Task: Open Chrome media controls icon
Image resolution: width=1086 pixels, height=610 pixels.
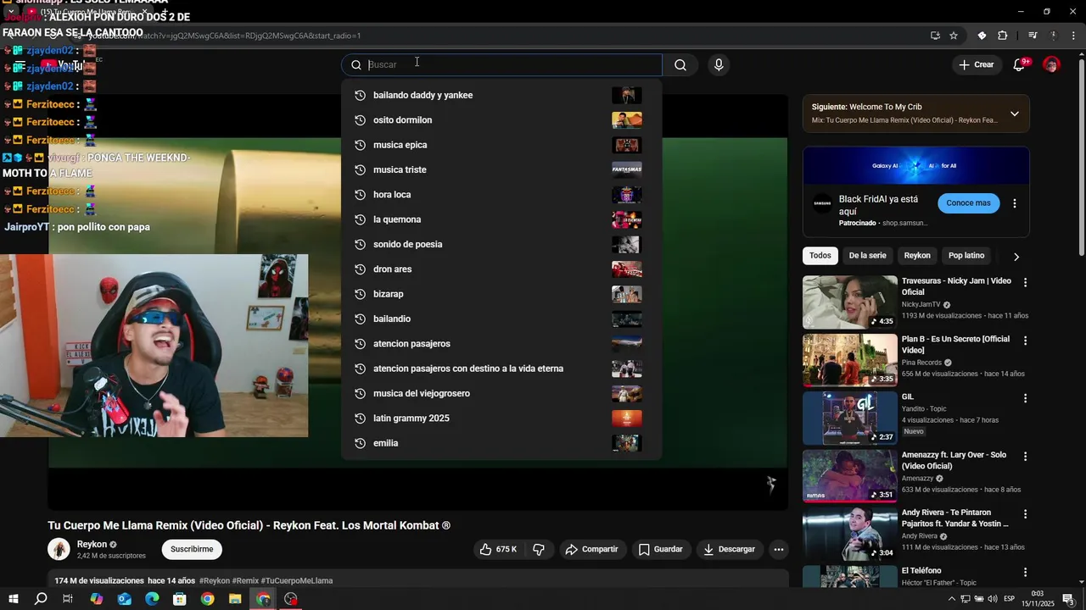Action: click(1033, 36)
